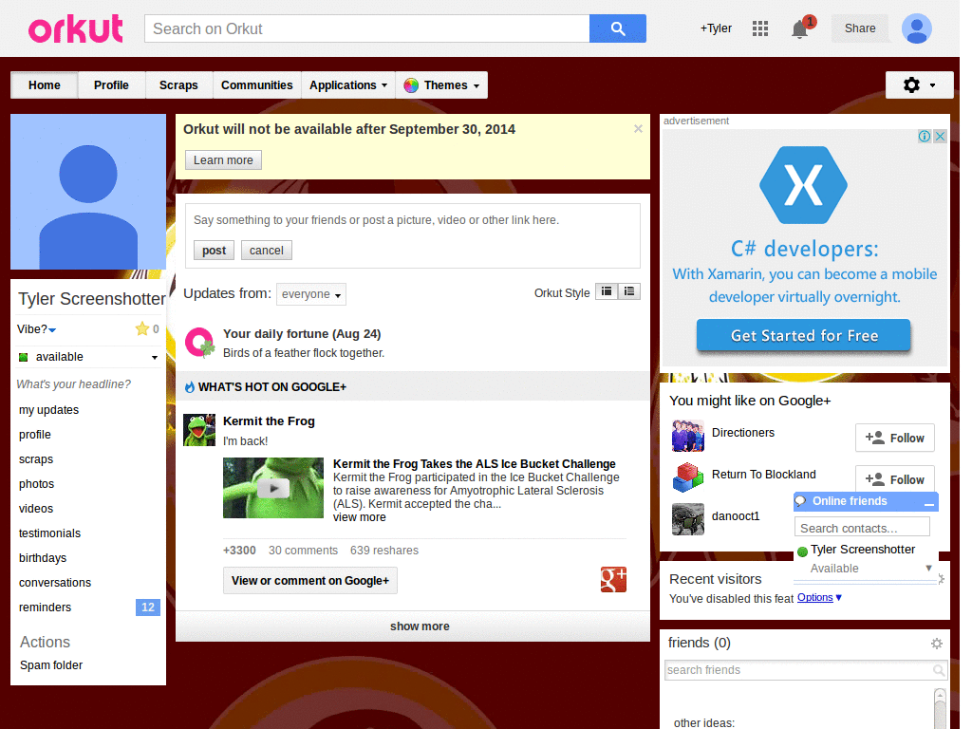Click the Share button
The image size is (972, 729).
click(860, 28)
